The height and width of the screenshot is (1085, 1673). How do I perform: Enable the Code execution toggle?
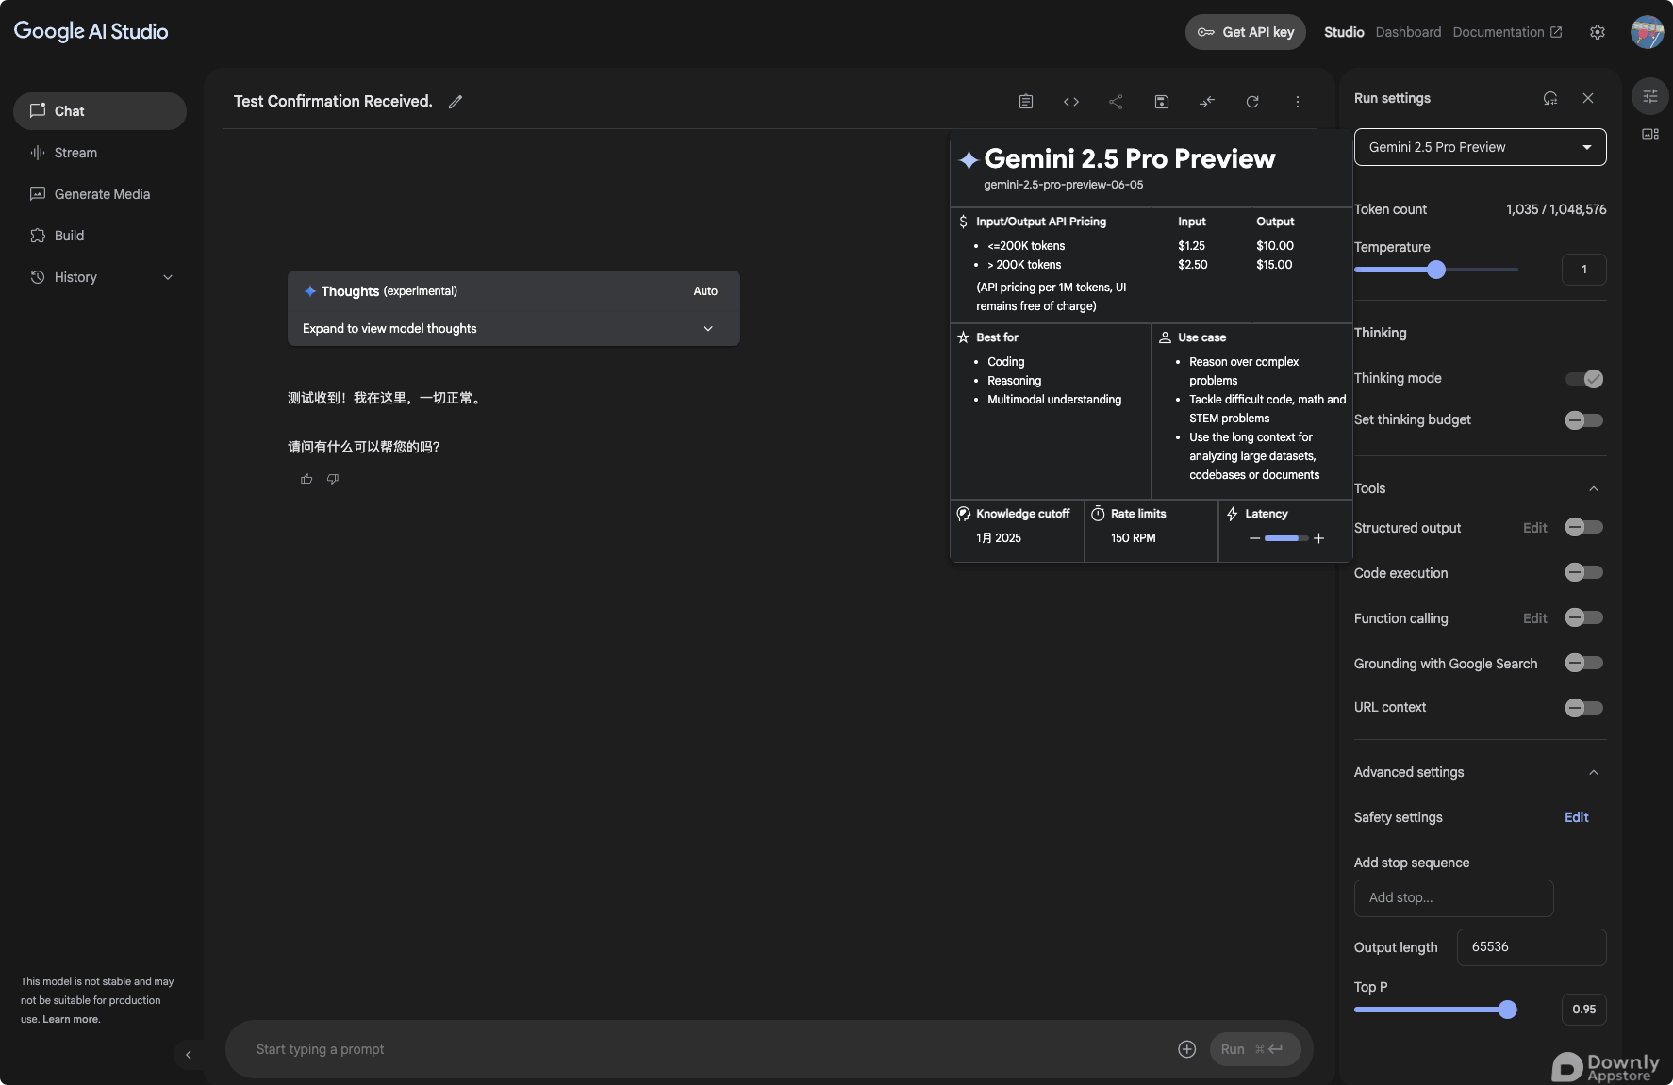click(x=1584, y=572)
